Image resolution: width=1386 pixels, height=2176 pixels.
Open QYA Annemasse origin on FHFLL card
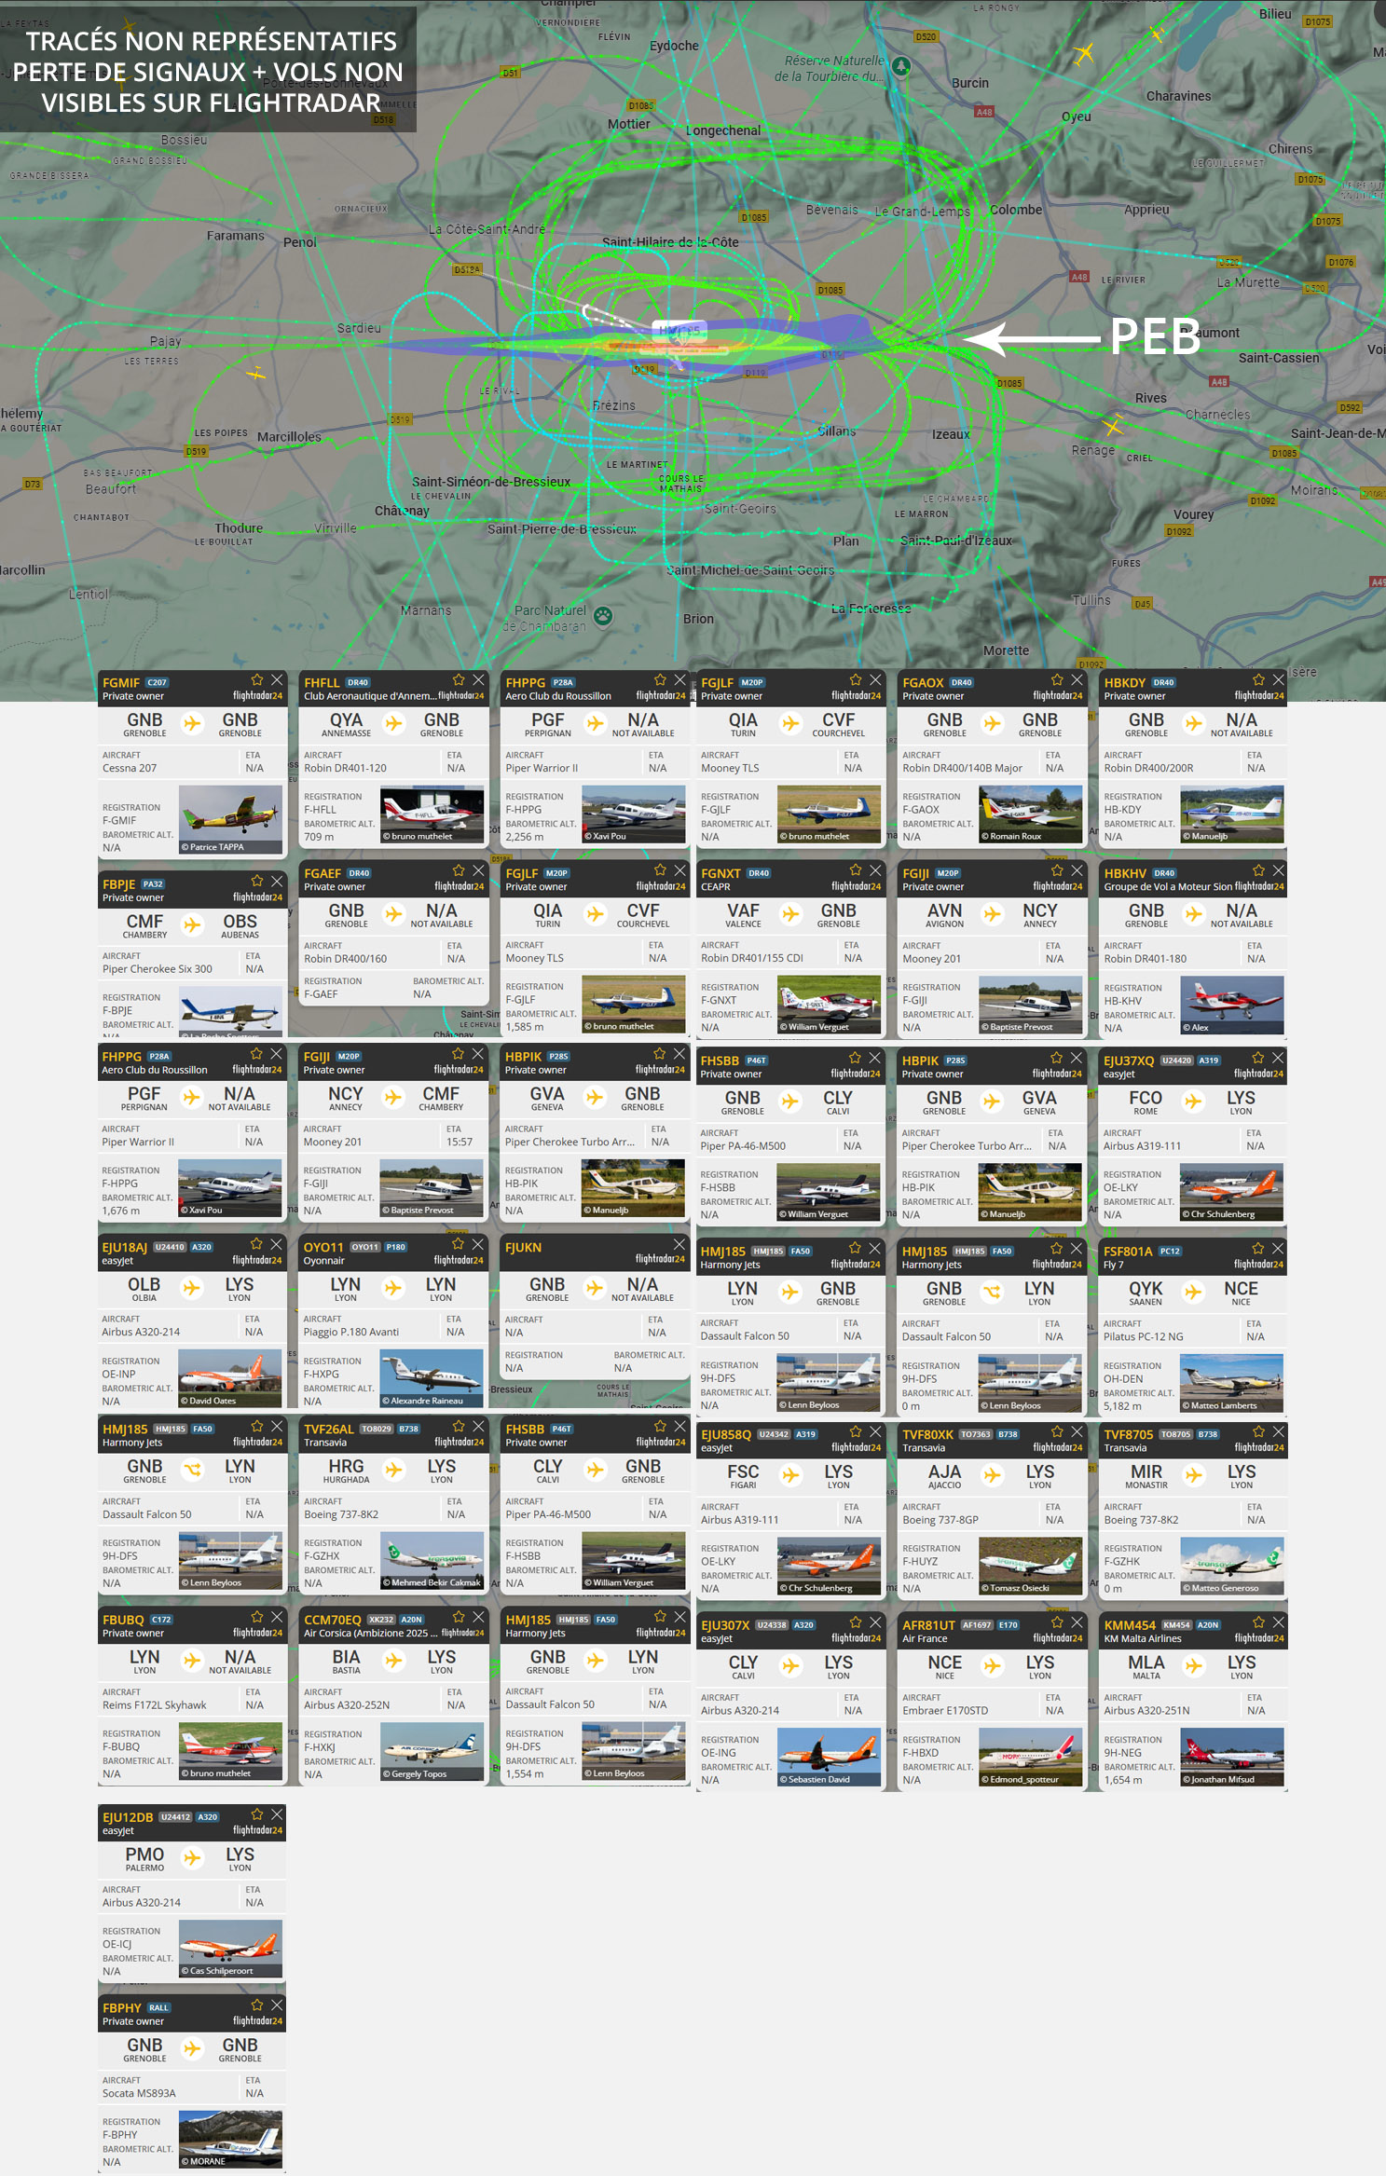pyautogui.click(x=346, y=723)
